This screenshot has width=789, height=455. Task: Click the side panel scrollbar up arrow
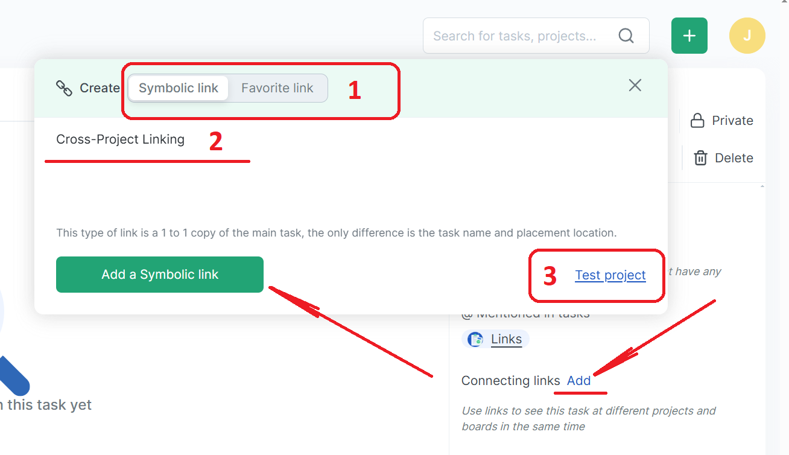click(x=762, y=187)
